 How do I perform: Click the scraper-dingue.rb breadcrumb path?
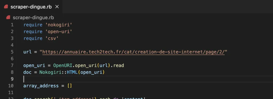pyautogui.click(x=33, y=18)
